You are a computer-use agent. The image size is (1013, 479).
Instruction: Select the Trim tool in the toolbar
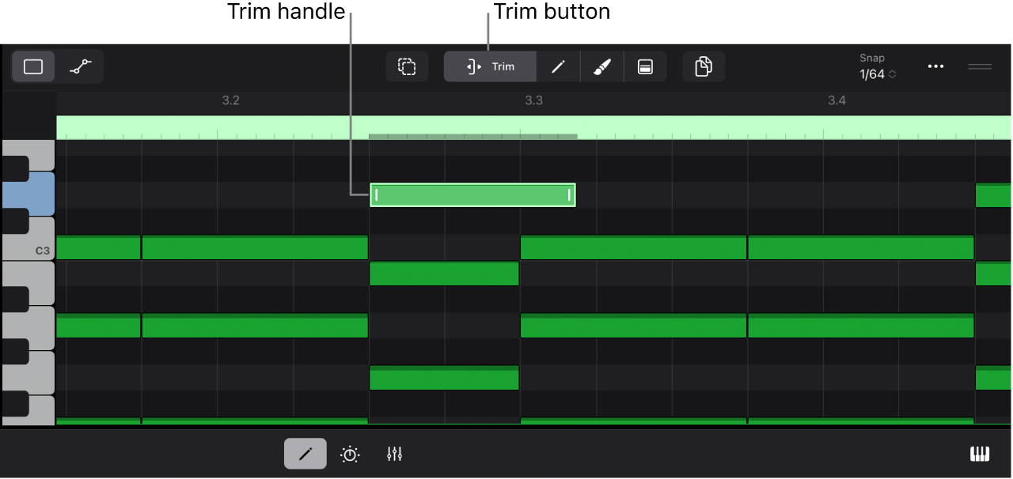click(490, 66)
